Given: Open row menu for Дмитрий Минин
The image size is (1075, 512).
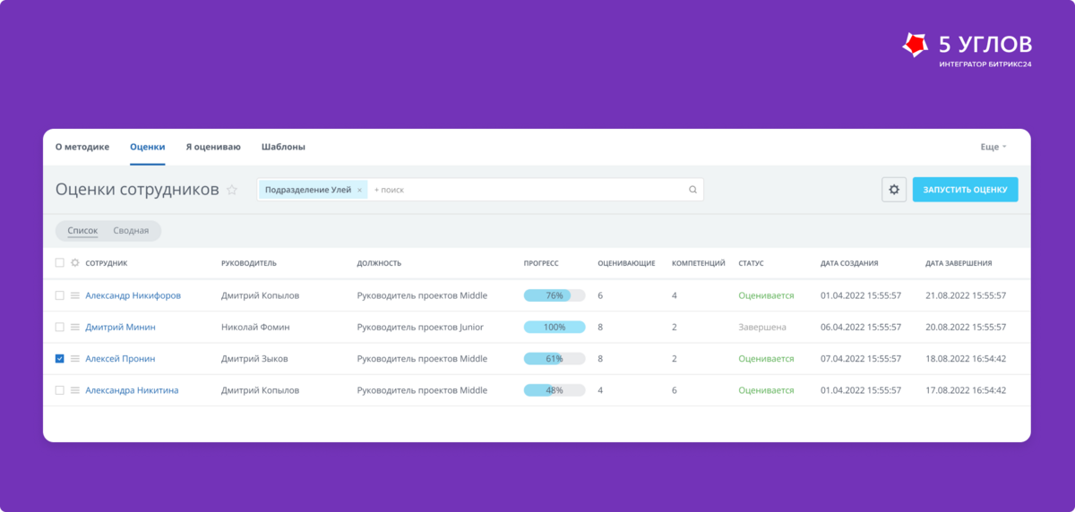Looking at the screenshot, I should point(75,327).
